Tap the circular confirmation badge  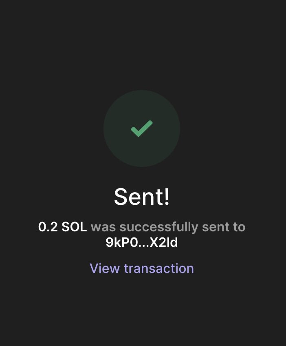tap(142, 129)
